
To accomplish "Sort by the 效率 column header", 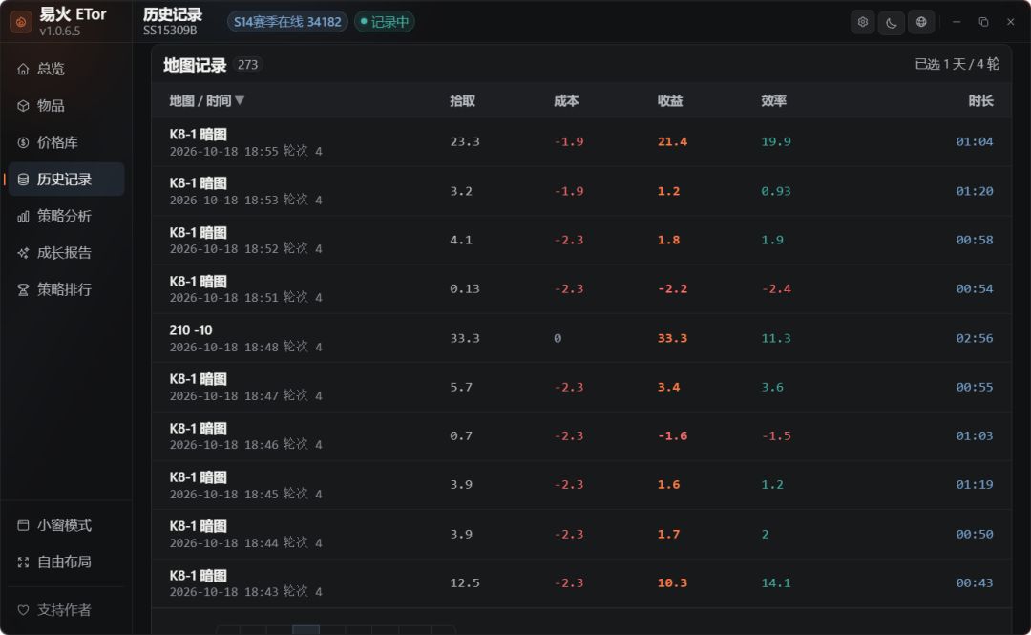I will click(x=774, y=100).
